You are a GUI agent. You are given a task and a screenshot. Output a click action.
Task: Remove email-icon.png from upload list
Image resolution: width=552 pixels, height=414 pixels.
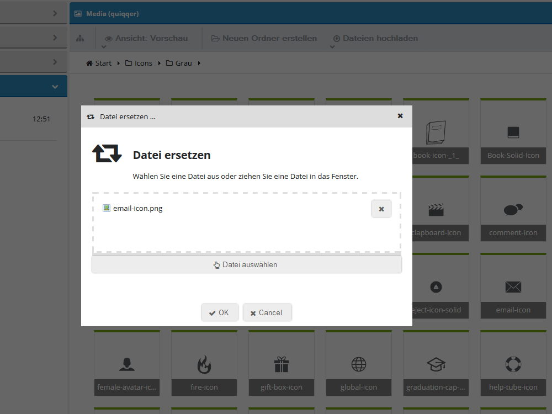(381, 209)
